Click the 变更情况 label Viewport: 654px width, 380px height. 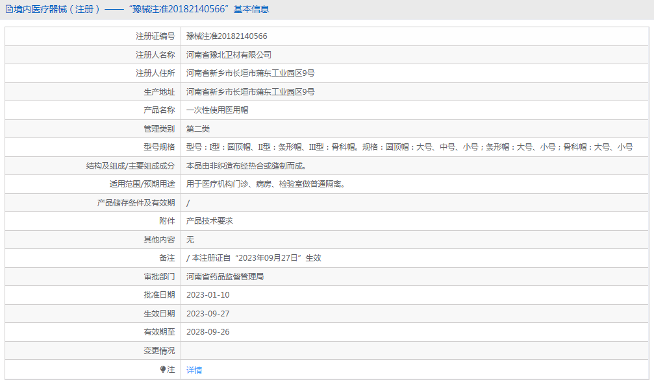click(159, 351)
